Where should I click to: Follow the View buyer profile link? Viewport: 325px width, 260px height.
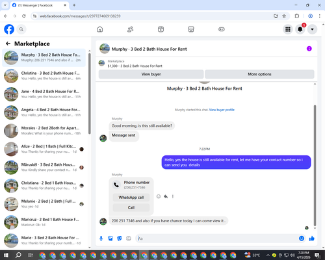pos(222,110)
